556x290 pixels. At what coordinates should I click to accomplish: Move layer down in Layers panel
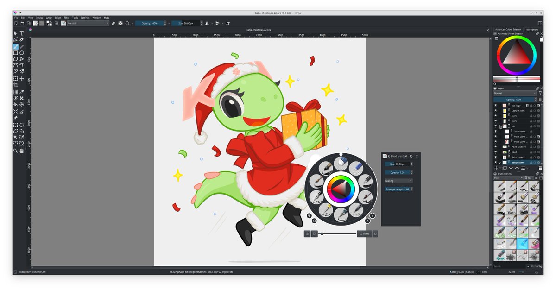point(511,168)
